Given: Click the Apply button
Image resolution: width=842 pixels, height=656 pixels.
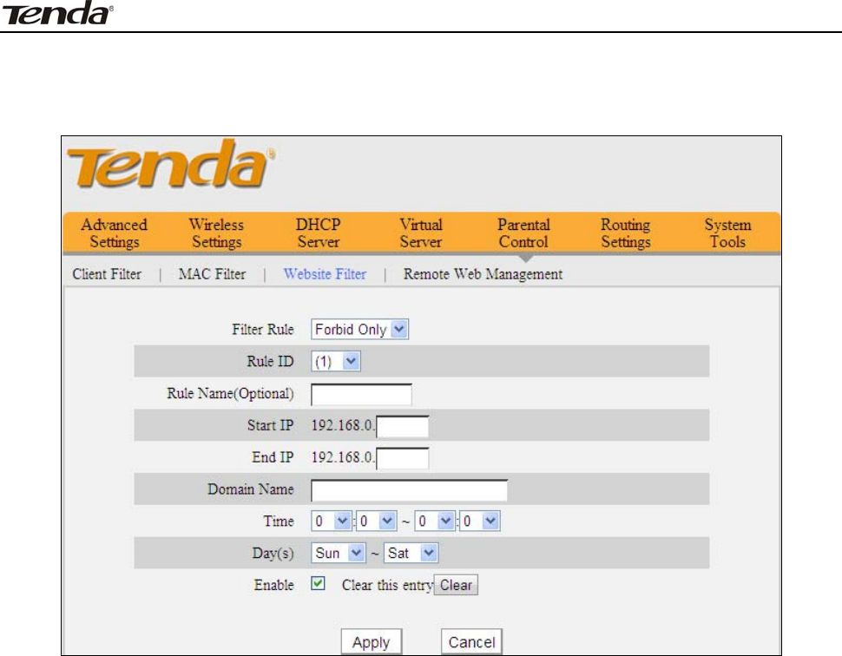Looking at the screenshot, I should pyautogui.click(x=371, y=641).
